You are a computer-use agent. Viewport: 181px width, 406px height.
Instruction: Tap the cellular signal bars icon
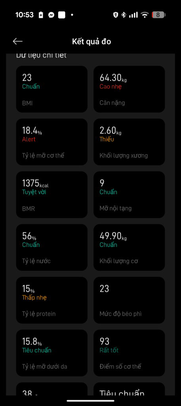pos(133,15)
